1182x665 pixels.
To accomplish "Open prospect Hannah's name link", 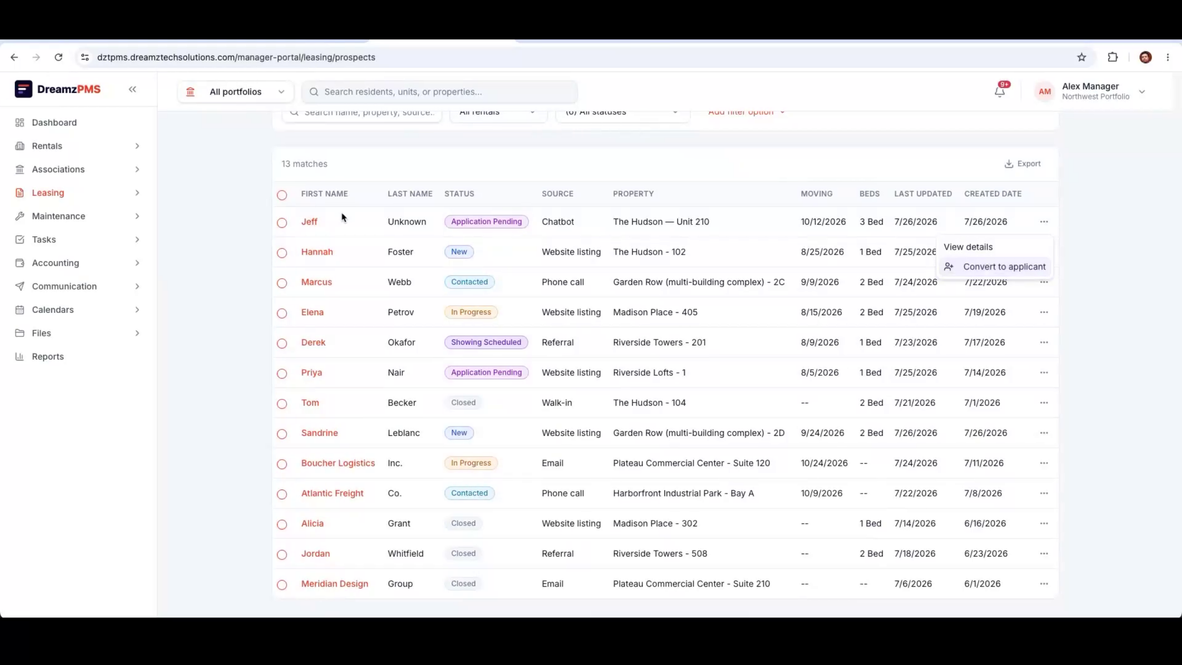I will [x=317, y=252].
